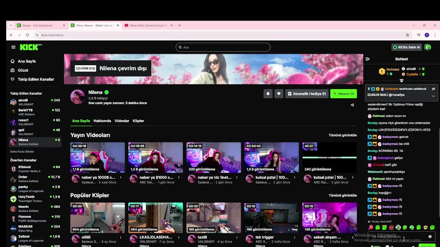Click the share icon below Abone Ol
This screenshot has width=440, height=247.
pyautogui.click(x=352, y=105)
